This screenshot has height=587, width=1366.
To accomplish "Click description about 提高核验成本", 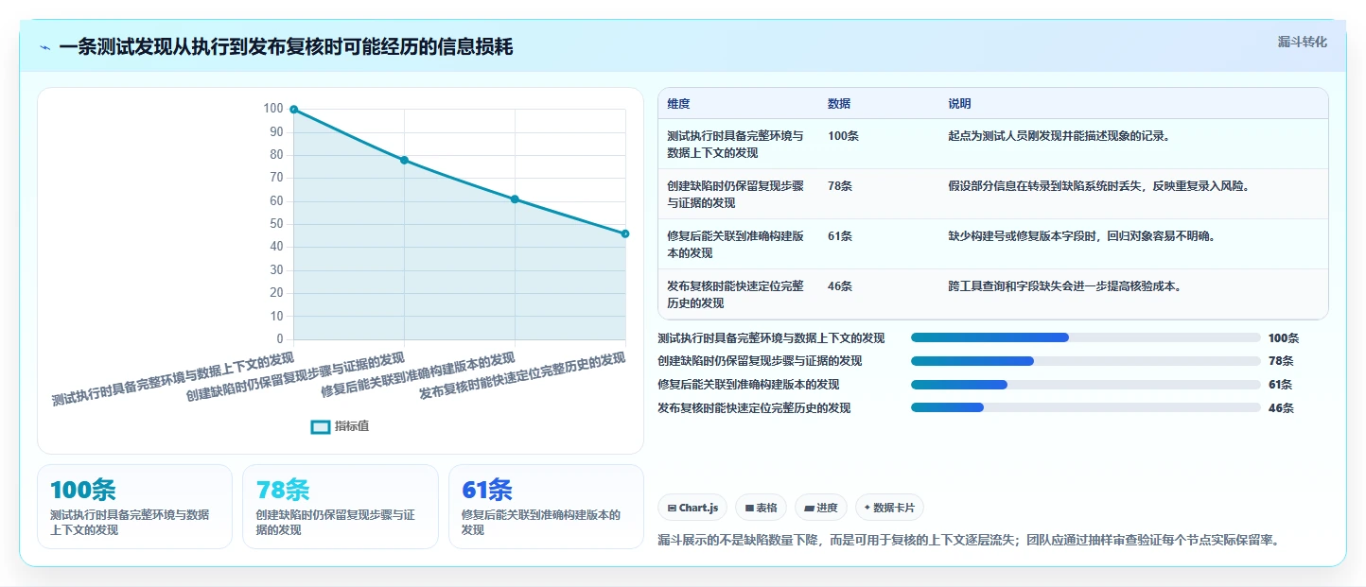I will pyautogui.click(x=1065, y=286).
